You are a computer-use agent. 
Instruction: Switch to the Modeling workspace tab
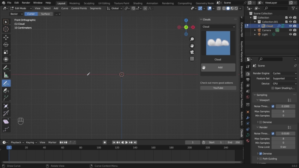coord(75,3)
